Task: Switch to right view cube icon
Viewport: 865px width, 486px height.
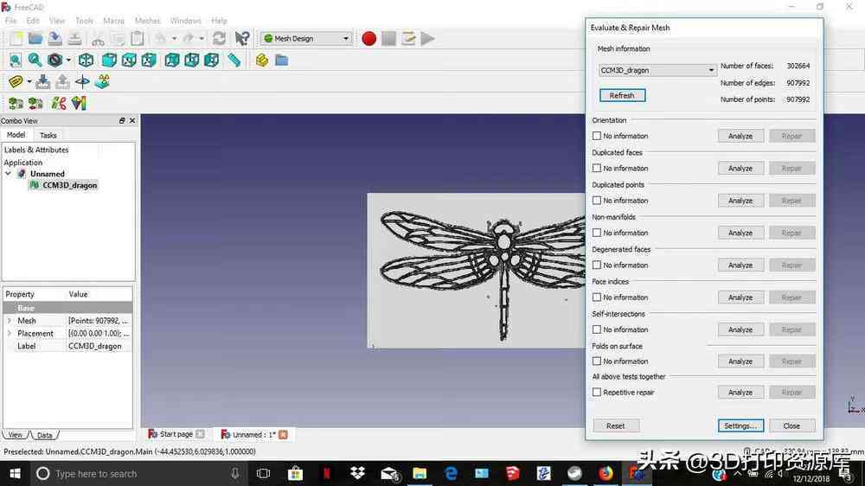Action: point(149,61)
